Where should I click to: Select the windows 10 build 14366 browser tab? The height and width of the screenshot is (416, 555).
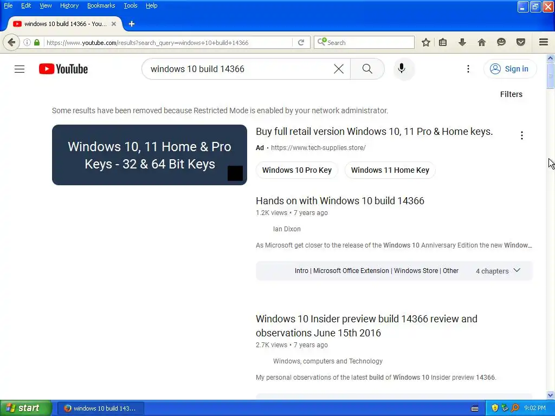(x=65, y=24)
